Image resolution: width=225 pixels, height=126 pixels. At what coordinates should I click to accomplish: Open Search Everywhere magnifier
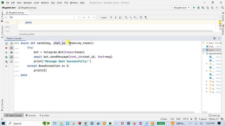223,8
